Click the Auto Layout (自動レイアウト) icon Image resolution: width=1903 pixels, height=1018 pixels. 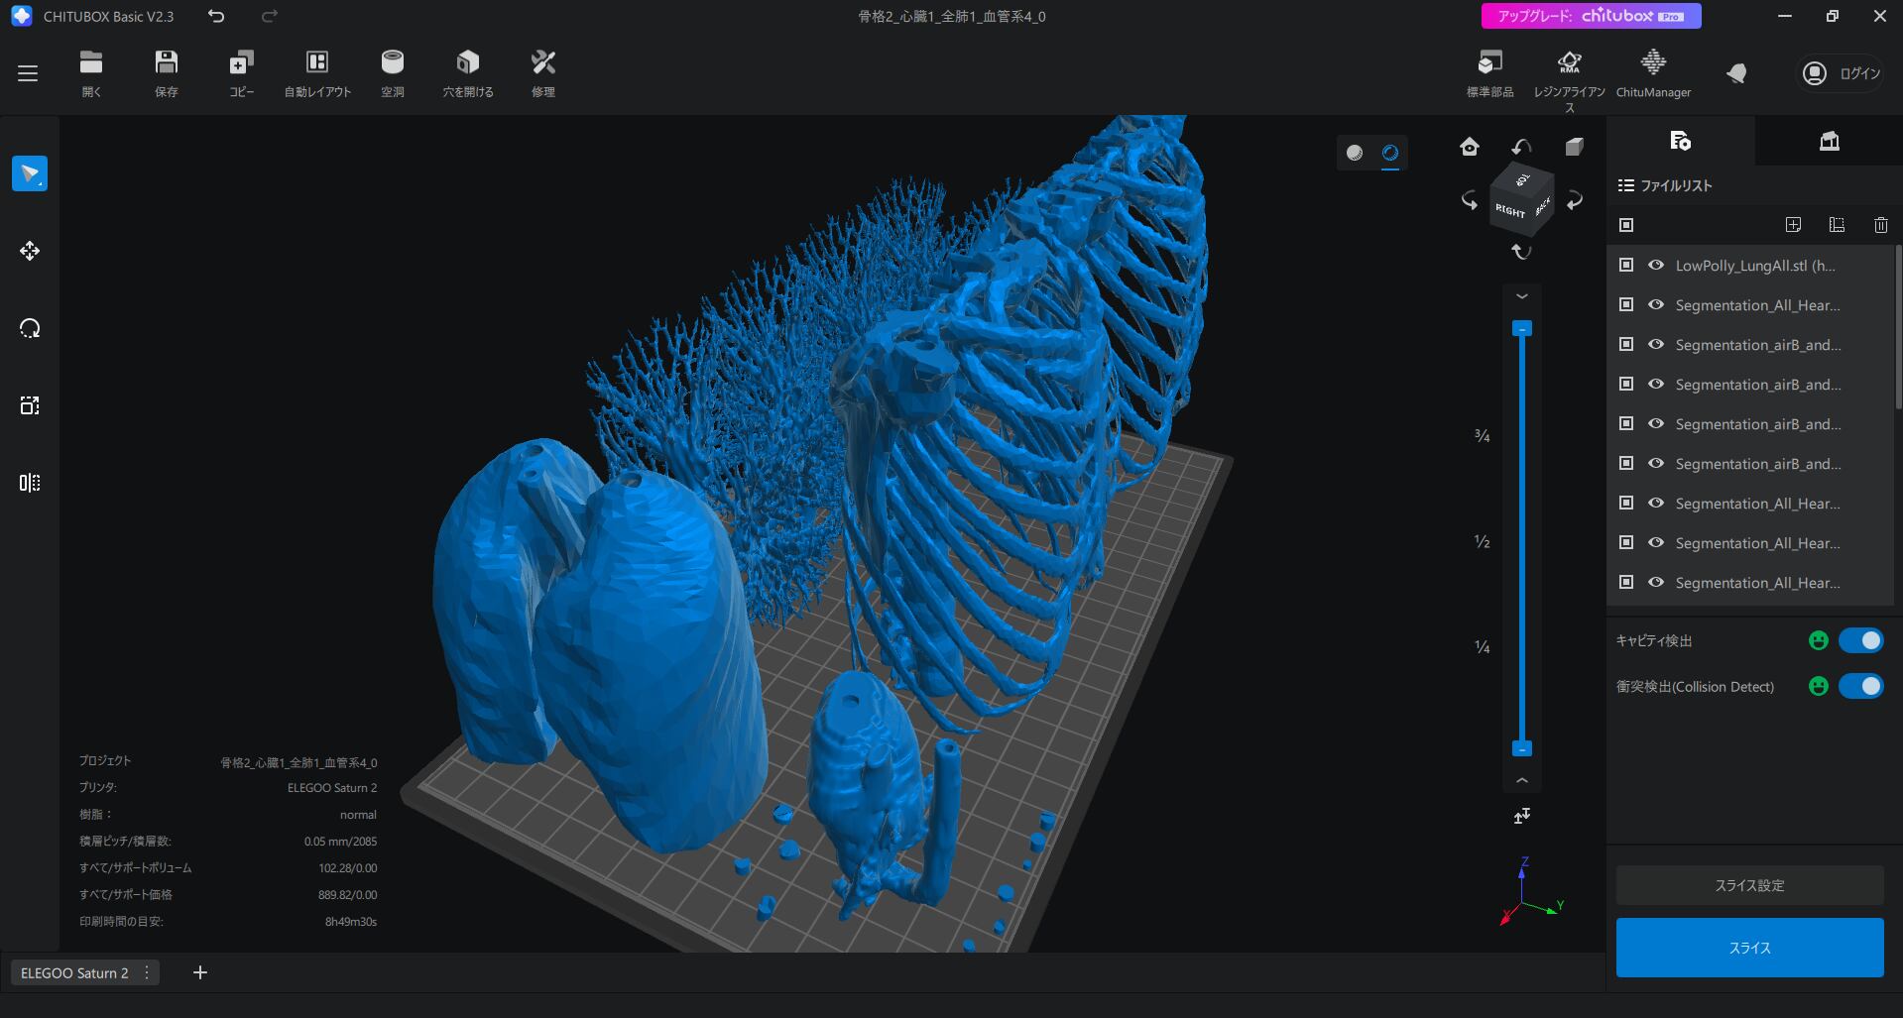[317, 72]
